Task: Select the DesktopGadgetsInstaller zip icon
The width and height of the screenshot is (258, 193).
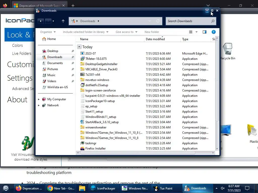Action: tap(82, 64)
